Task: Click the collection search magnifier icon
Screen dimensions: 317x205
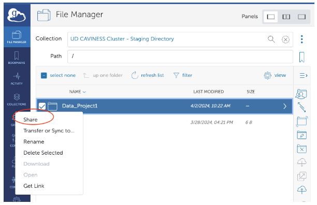Action: tap(271, 39)
